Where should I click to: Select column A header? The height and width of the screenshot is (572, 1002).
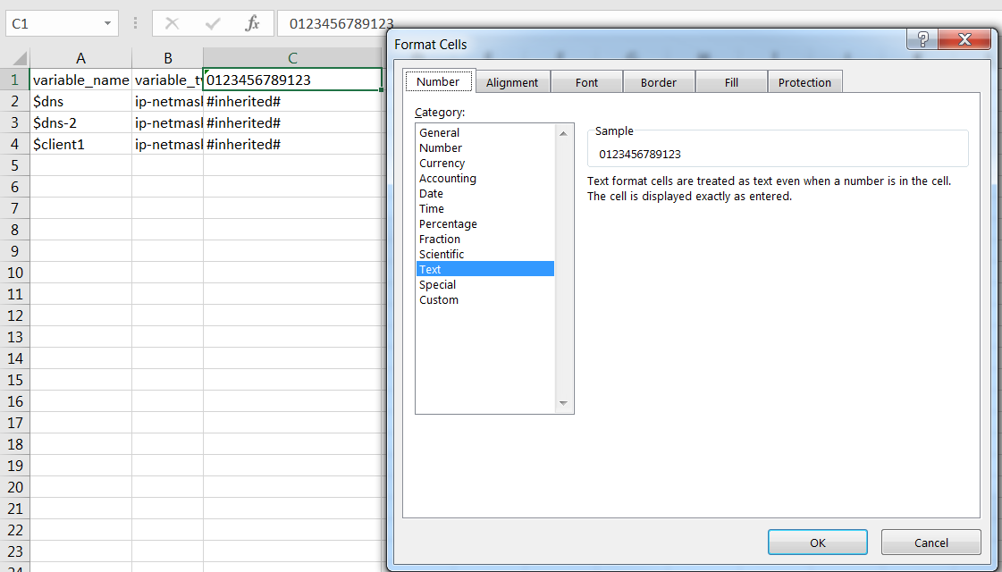[80, 58]
